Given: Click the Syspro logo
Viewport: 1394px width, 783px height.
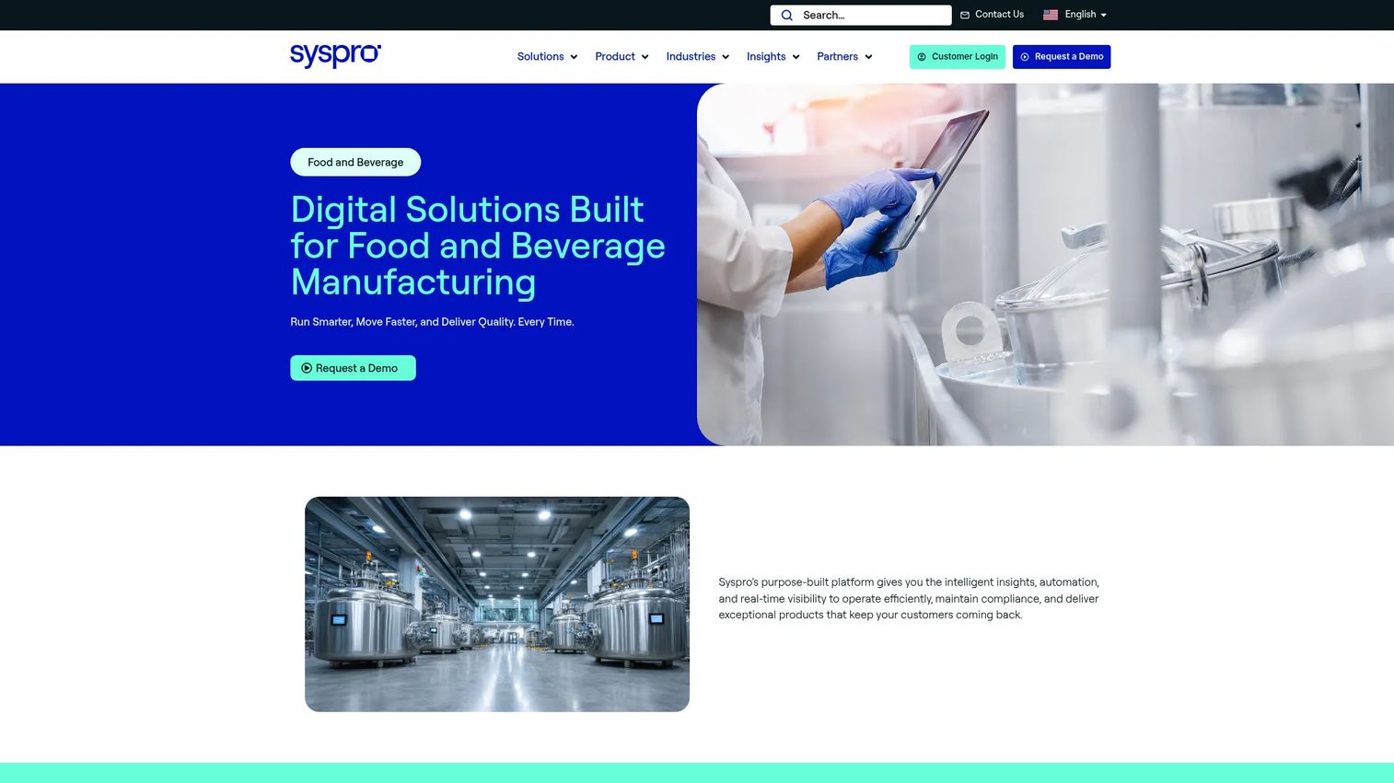Looking at the screenshot, I should [335, 55].
